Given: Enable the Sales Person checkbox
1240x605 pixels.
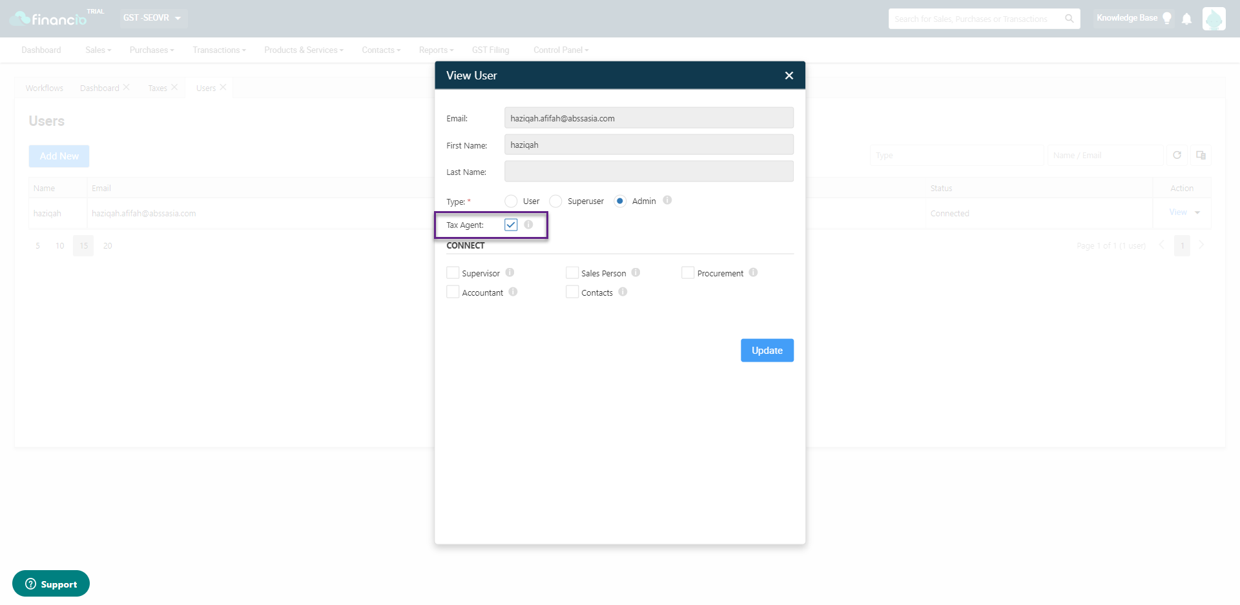Looking at the screenshot, I should 572,272.
